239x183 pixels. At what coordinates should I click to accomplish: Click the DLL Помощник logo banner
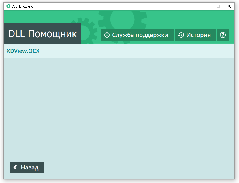pyautogui.click(x=42, y=33)
